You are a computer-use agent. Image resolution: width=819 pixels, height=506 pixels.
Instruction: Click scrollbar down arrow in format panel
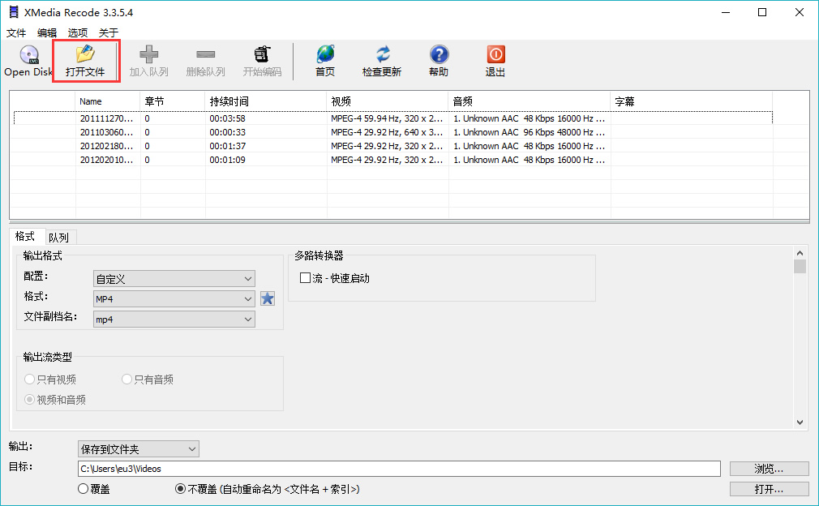point(800,422)
